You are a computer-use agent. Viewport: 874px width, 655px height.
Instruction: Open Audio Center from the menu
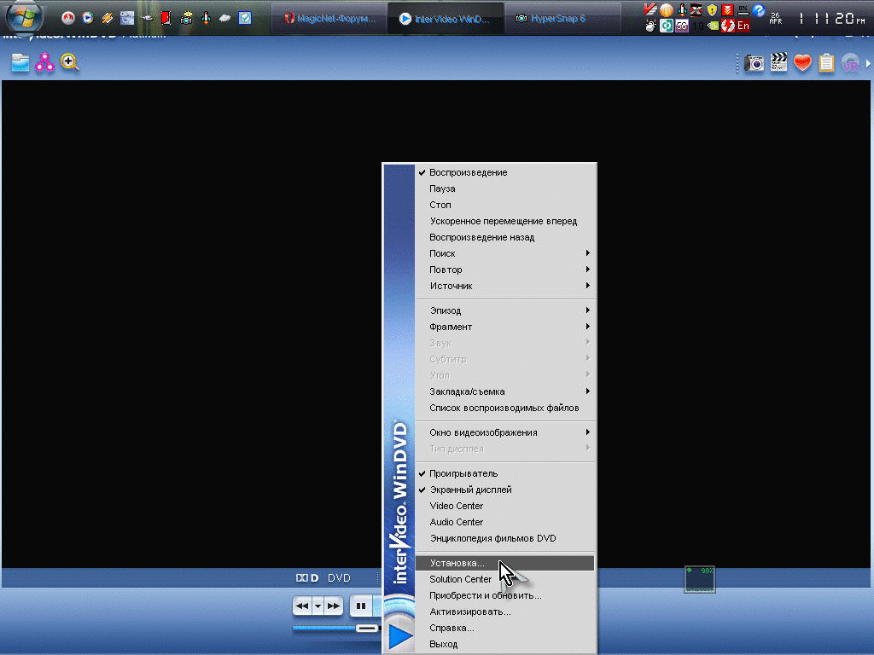(x=505, y=522)
